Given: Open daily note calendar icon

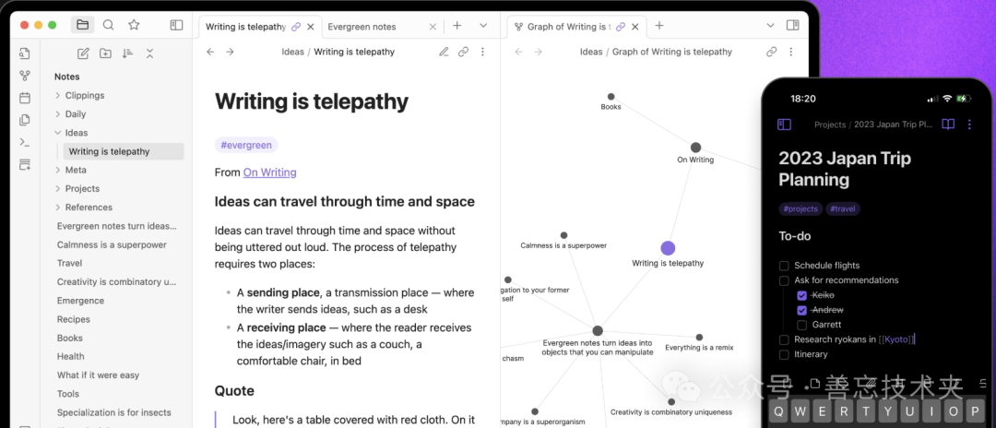Looking at the screenshot, I should [x=25, y=98].
